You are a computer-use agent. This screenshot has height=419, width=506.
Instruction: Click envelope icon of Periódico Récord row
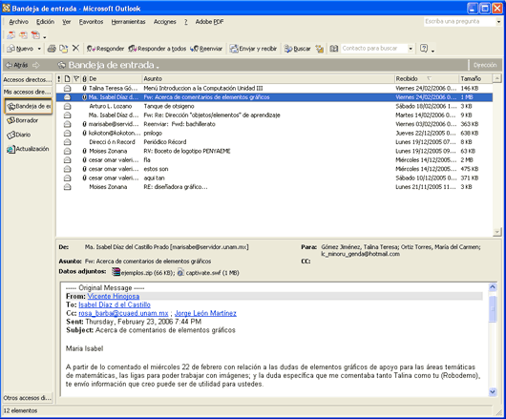[67, 142]
